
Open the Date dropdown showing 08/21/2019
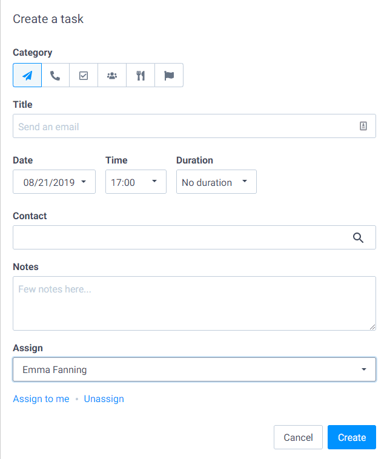pos(54,182)
